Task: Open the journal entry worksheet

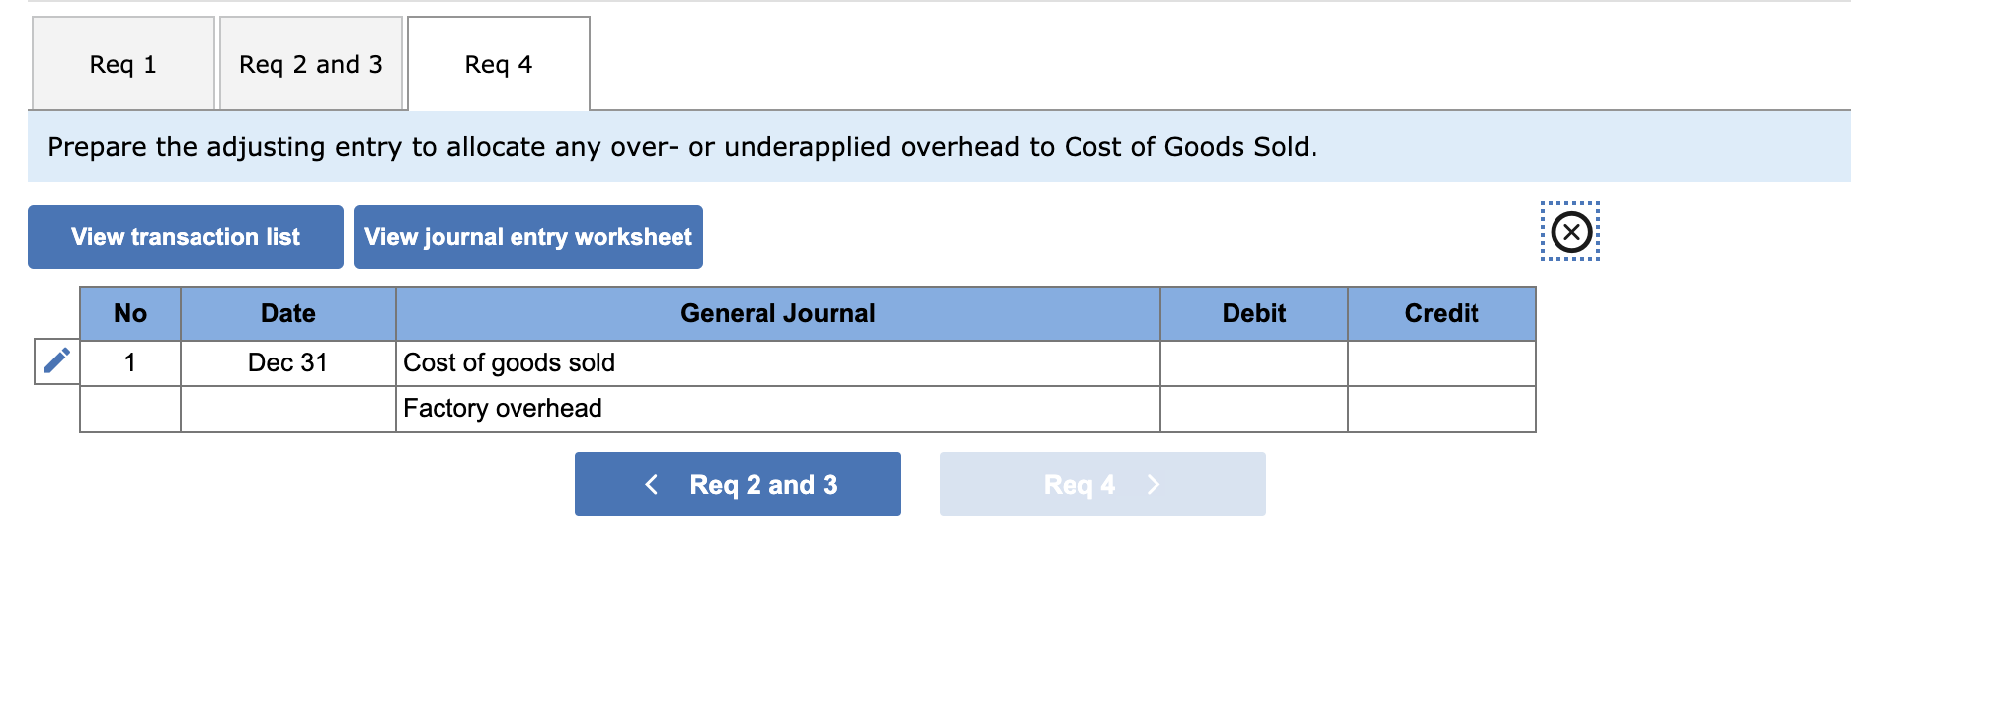Action: [x=527, y=236]
